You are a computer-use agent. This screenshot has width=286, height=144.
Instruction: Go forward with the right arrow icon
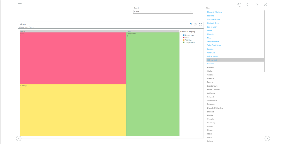[257, 5]
